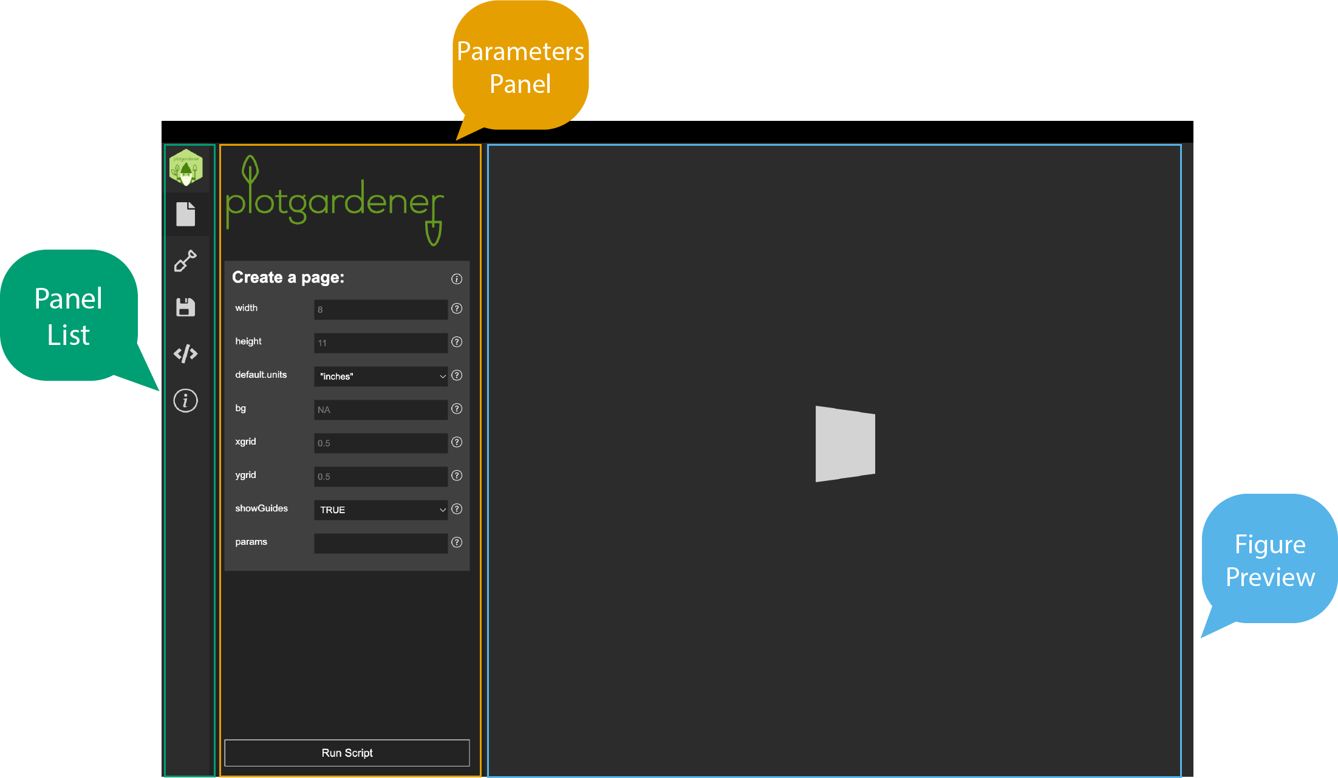Open the page (document) panel icon

(186, 214)
